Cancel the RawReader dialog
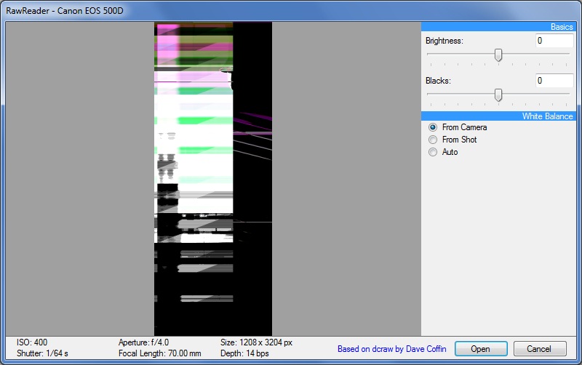Image resolution: width=582 pixels, height=365 pixels. tap(540, 349)
